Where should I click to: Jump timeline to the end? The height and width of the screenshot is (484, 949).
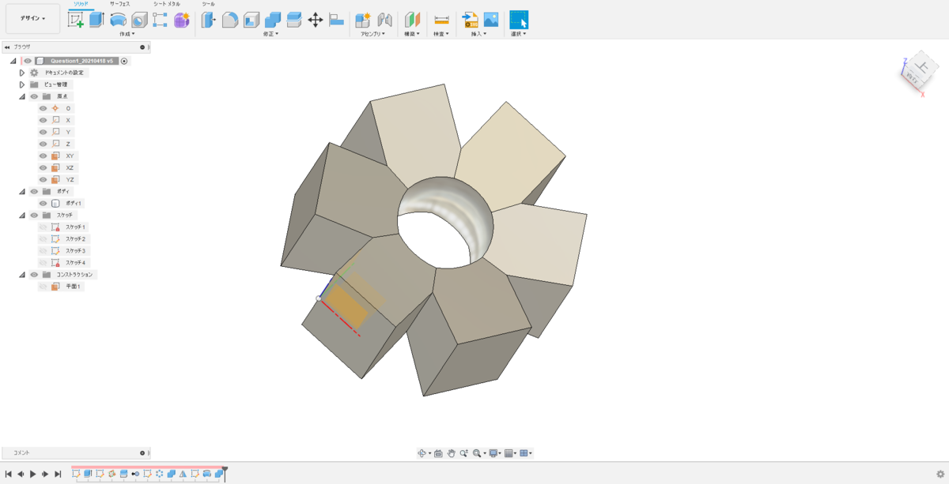pyautogui.click(x=58, y=475)
